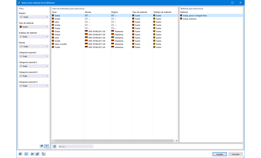Select the Limo series without norm
The height and width of the screenshot is (158, 261).
tap(114, 22)
